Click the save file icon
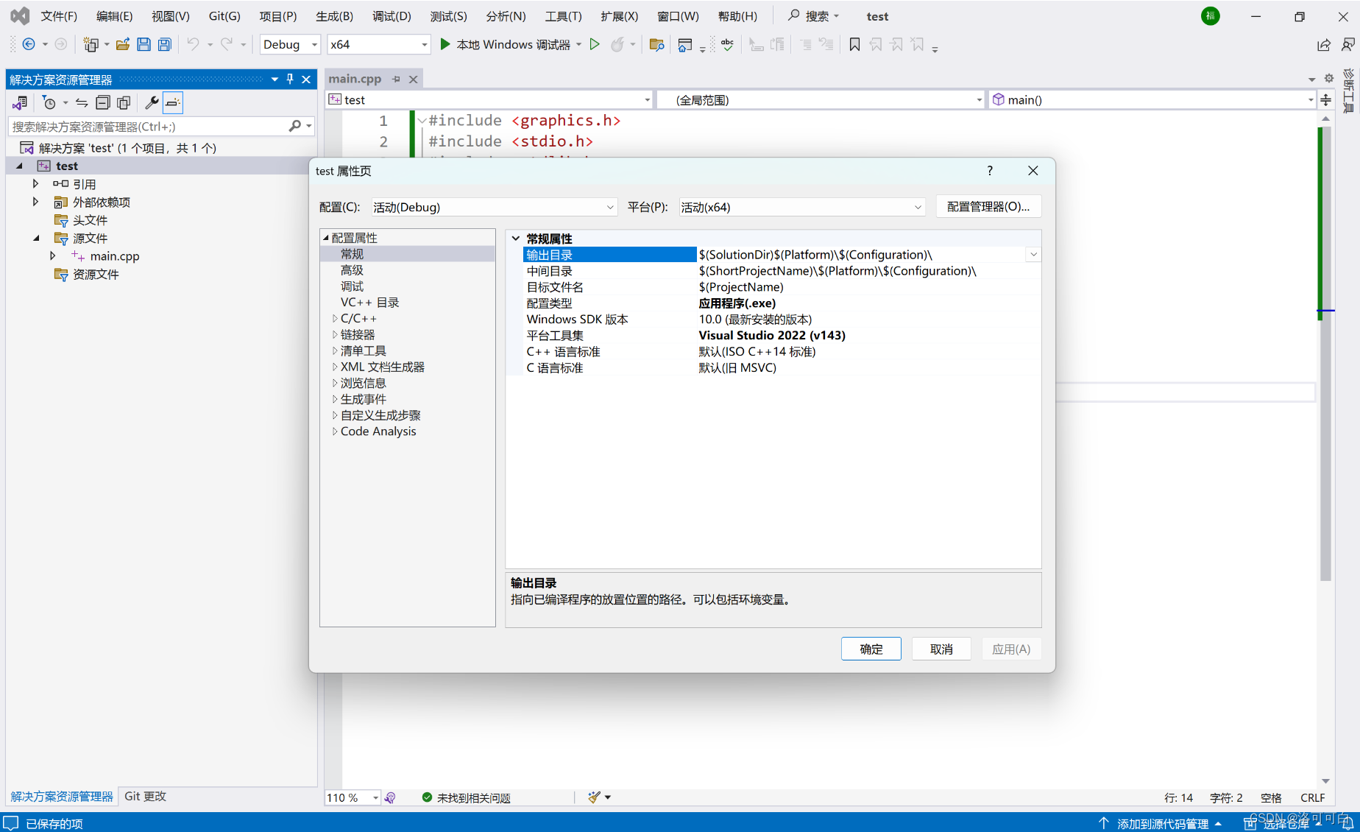Screen dimensions: 1360x832 [x=144, y=44]
